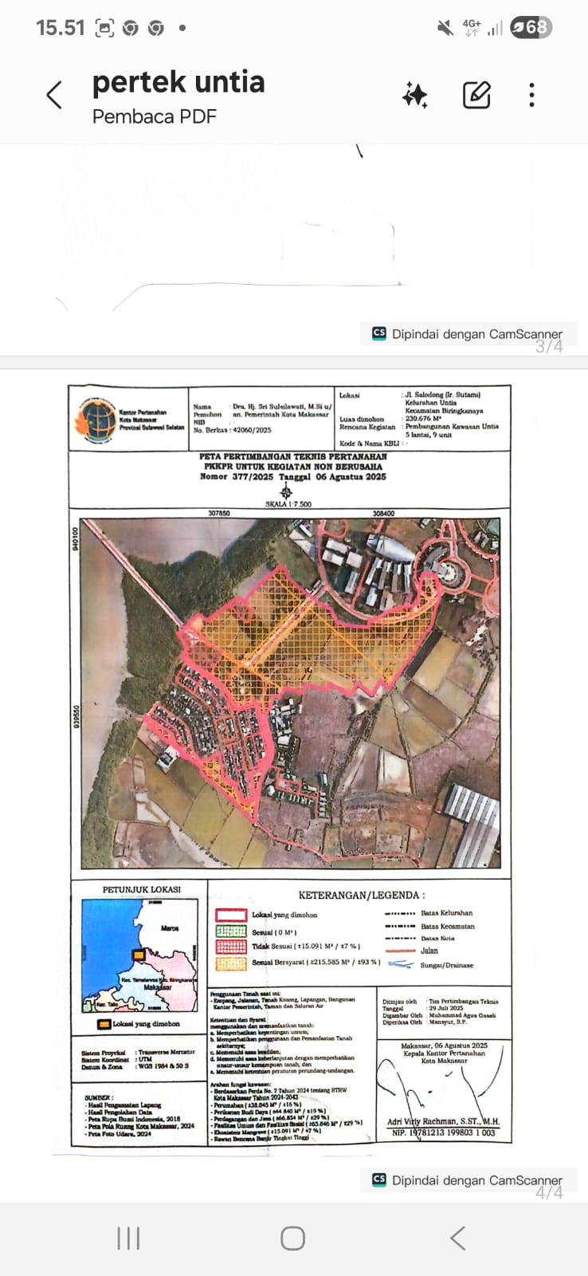The width and height of the screenshot is (588, 1276).
Task: Tap the "pertek untia" document title
Action: [178, 82]
